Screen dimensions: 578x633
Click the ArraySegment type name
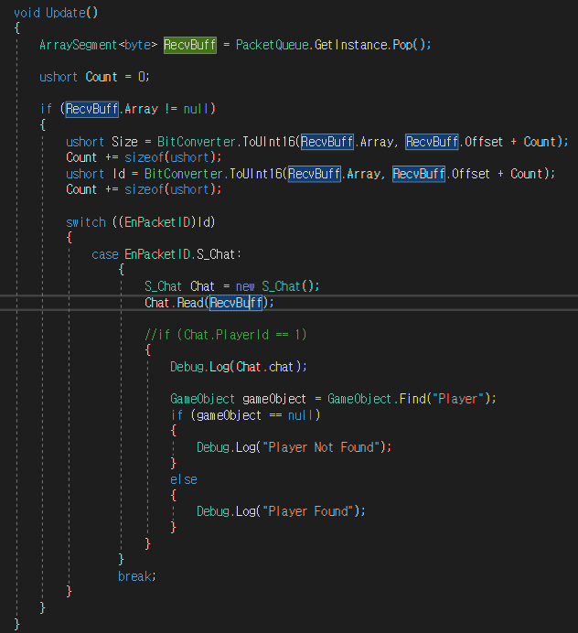79,45
